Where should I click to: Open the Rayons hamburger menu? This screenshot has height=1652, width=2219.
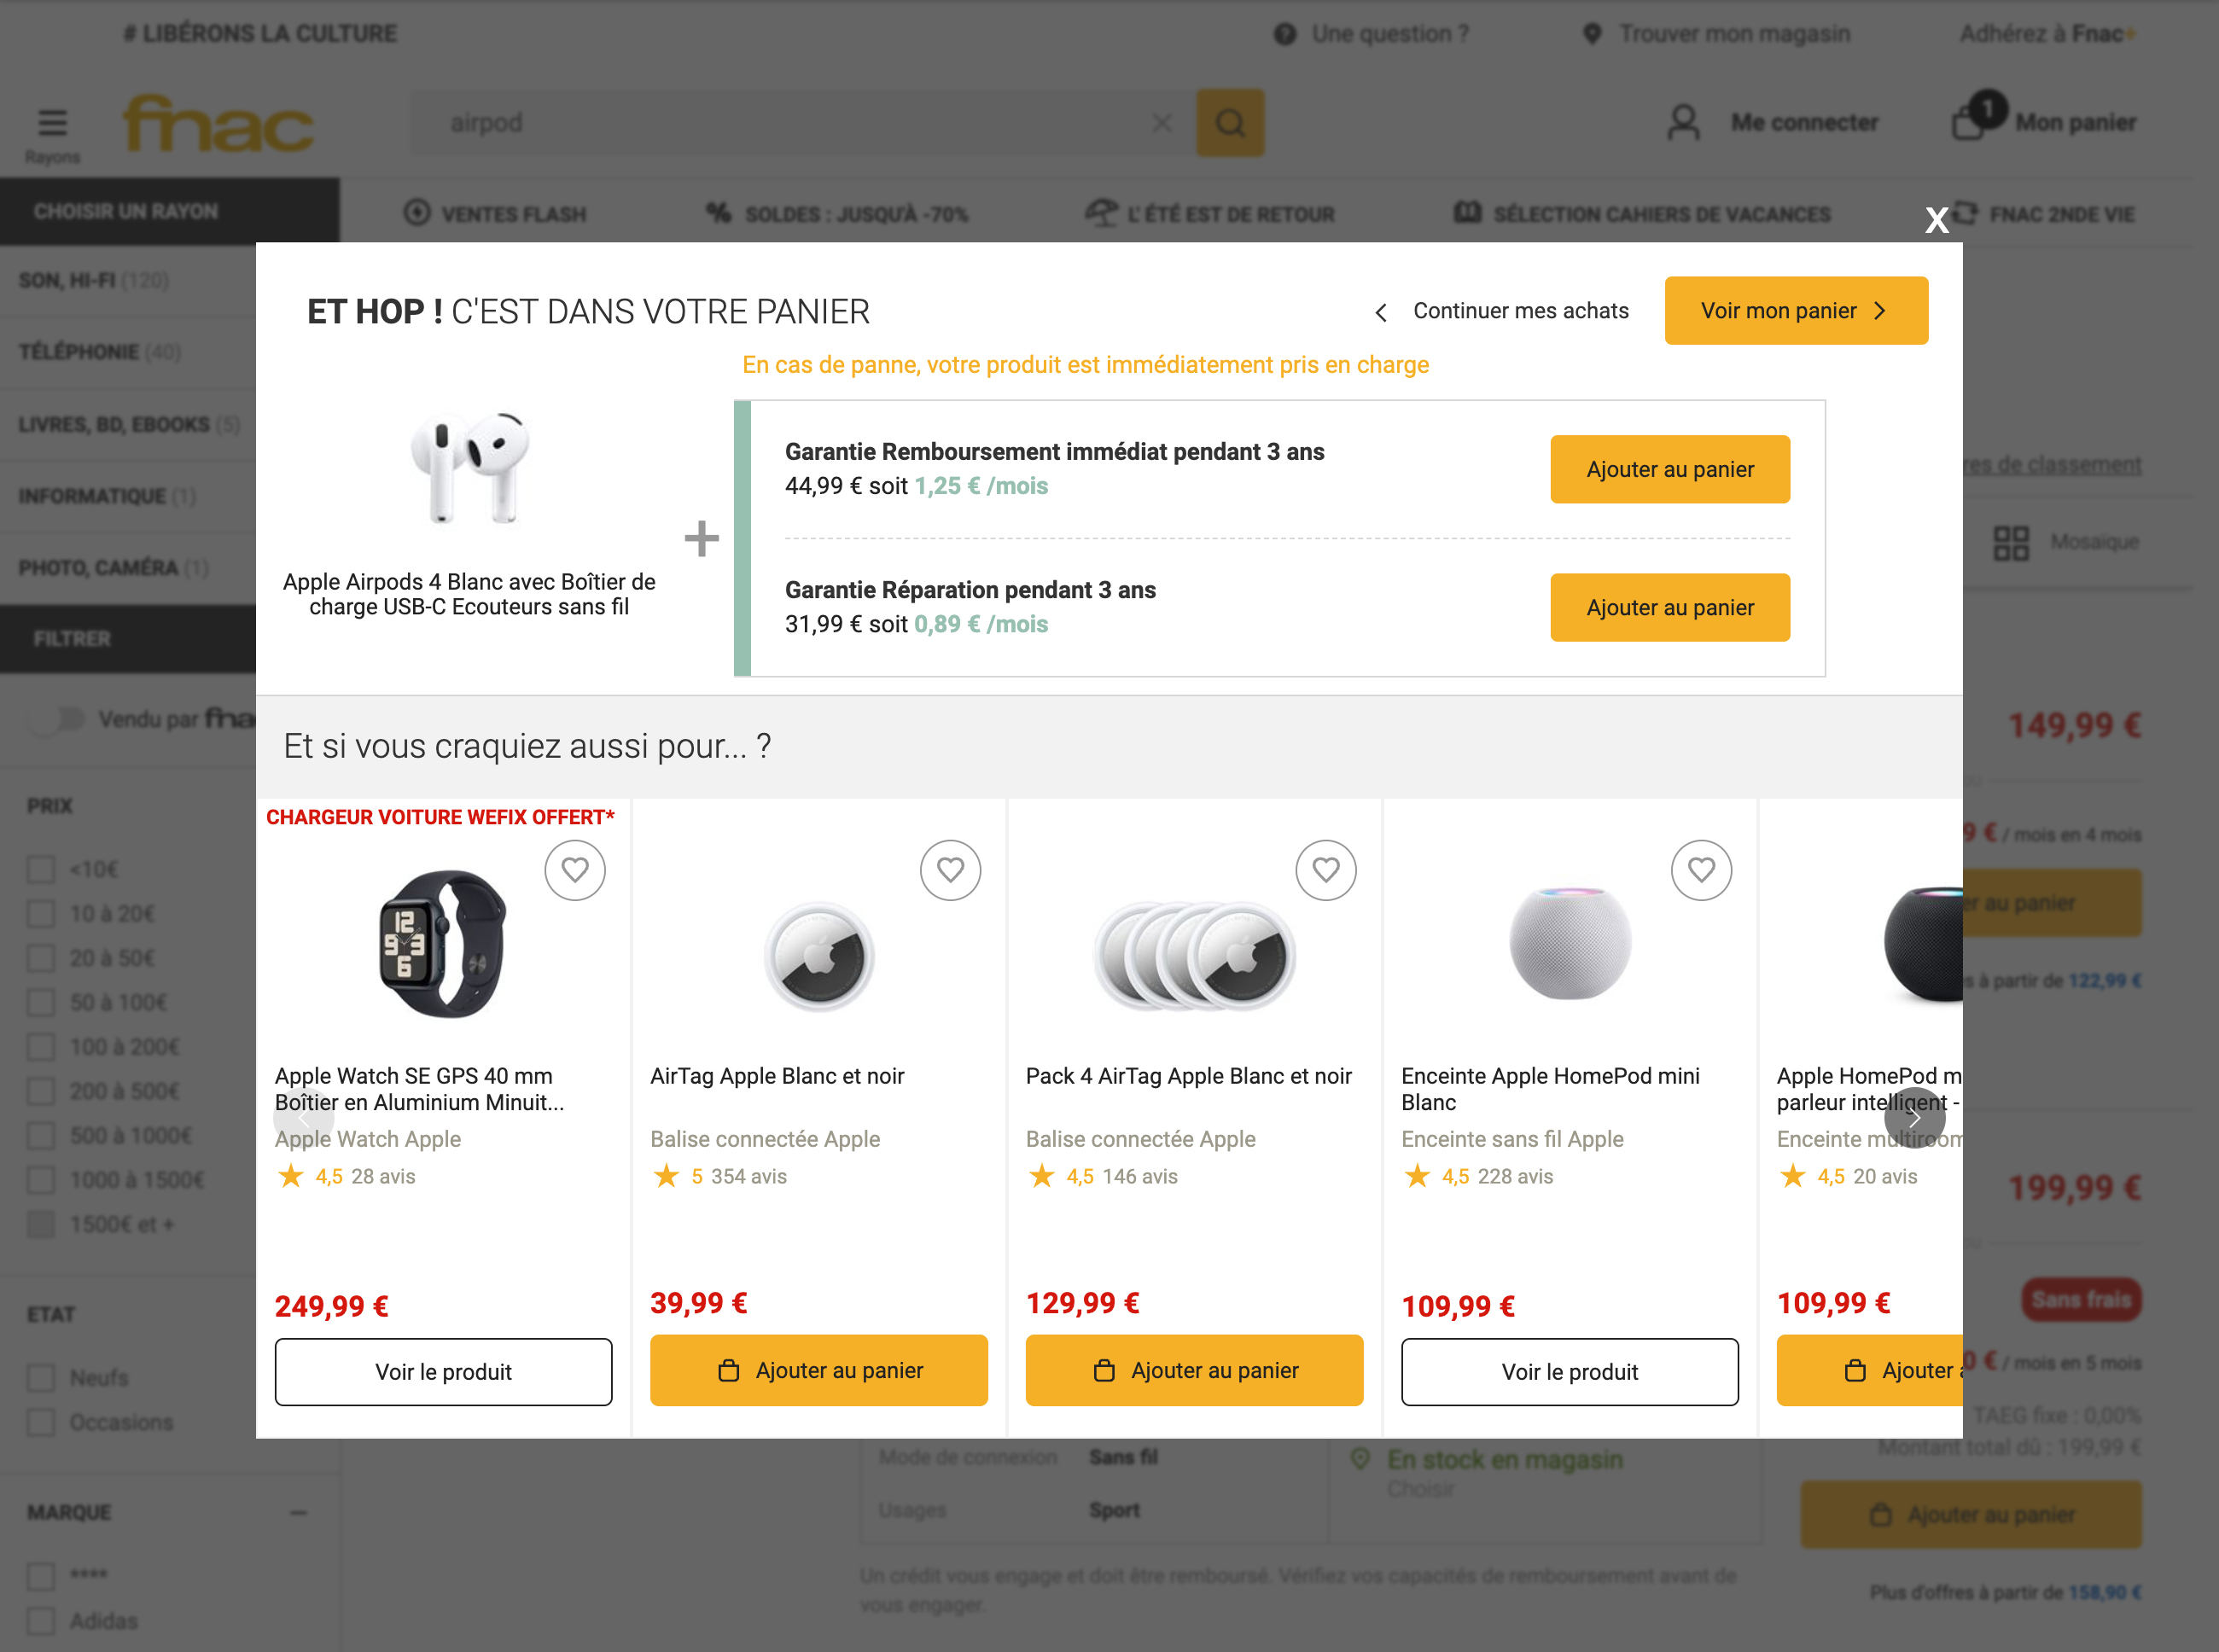pyautogui.click(x=52, y=122)
